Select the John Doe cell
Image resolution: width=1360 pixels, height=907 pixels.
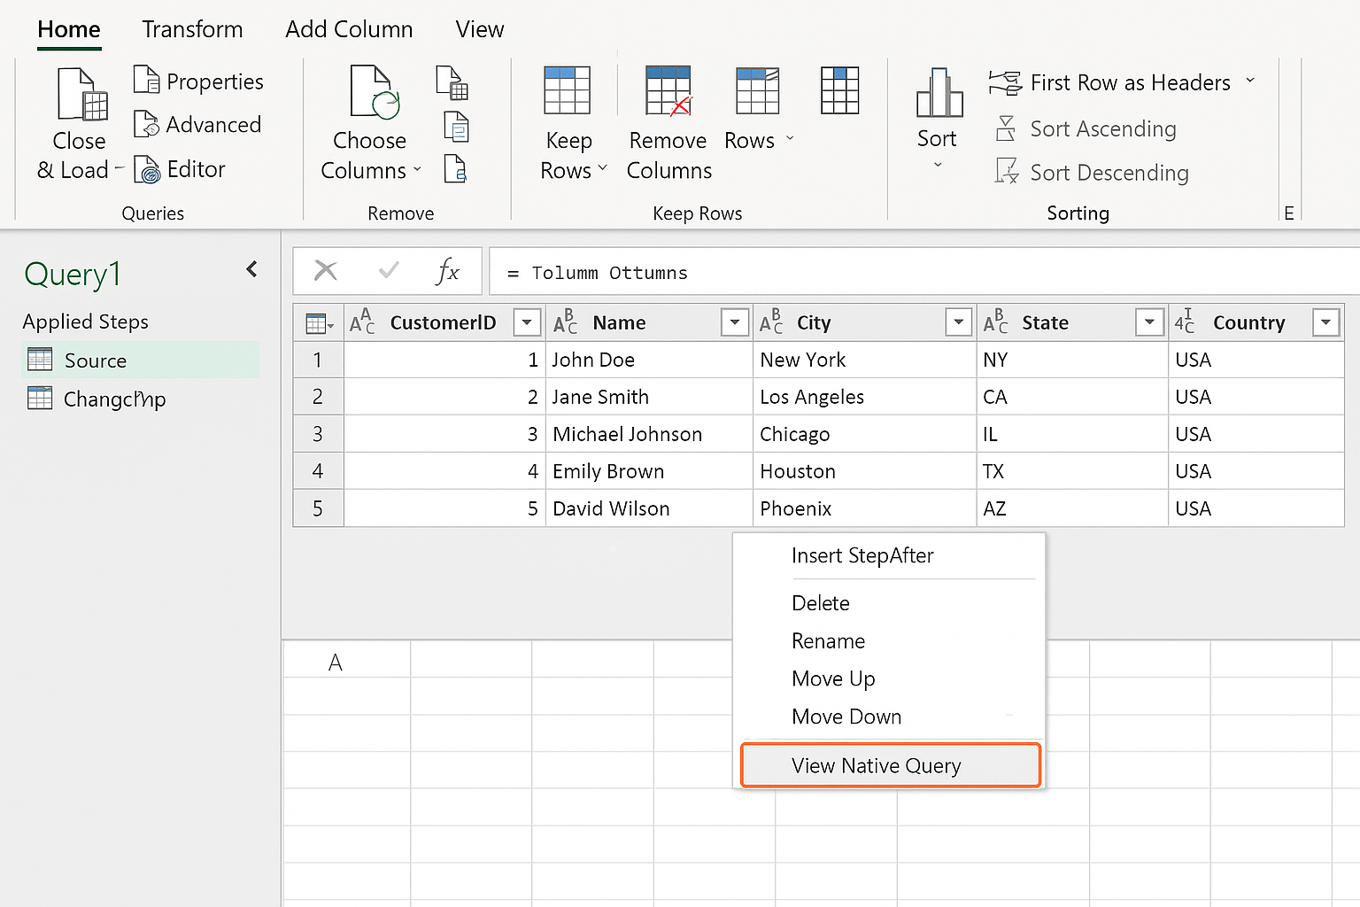point(649,360)
